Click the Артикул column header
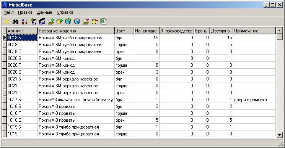Image resolution: width=285 pixels, height=148 pixels. [x=22, y=31]
